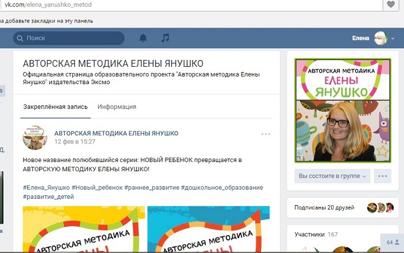Click the search magnifier icon
The image size is (404, 253).
click(20, 39)
